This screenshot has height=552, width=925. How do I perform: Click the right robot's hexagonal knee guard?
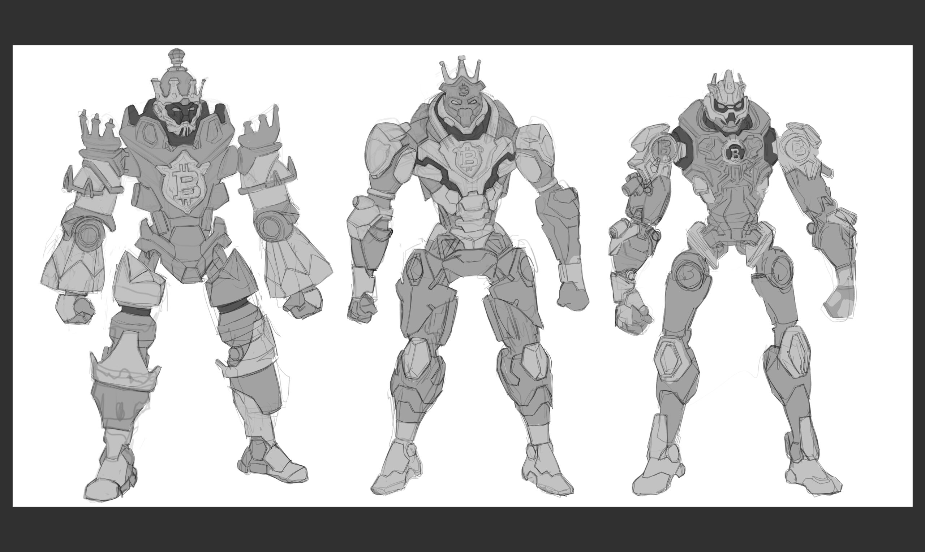(x=670, y=359)
